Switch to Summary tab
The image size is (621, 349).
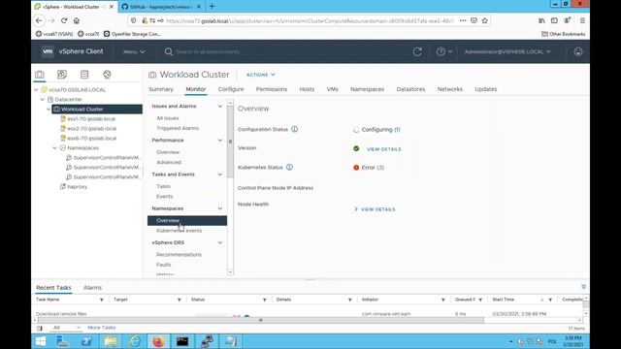(x=161, y=89)
